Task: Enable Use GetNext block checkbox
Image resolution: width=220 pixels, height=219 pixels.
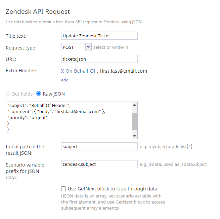Action: 63,189
